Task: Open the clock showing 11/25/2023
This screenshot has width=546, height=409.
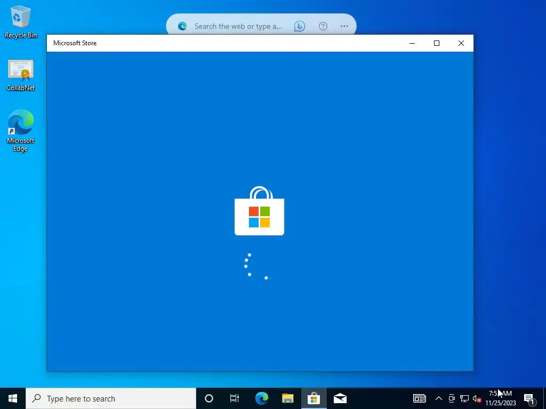Action: [500, 398]
